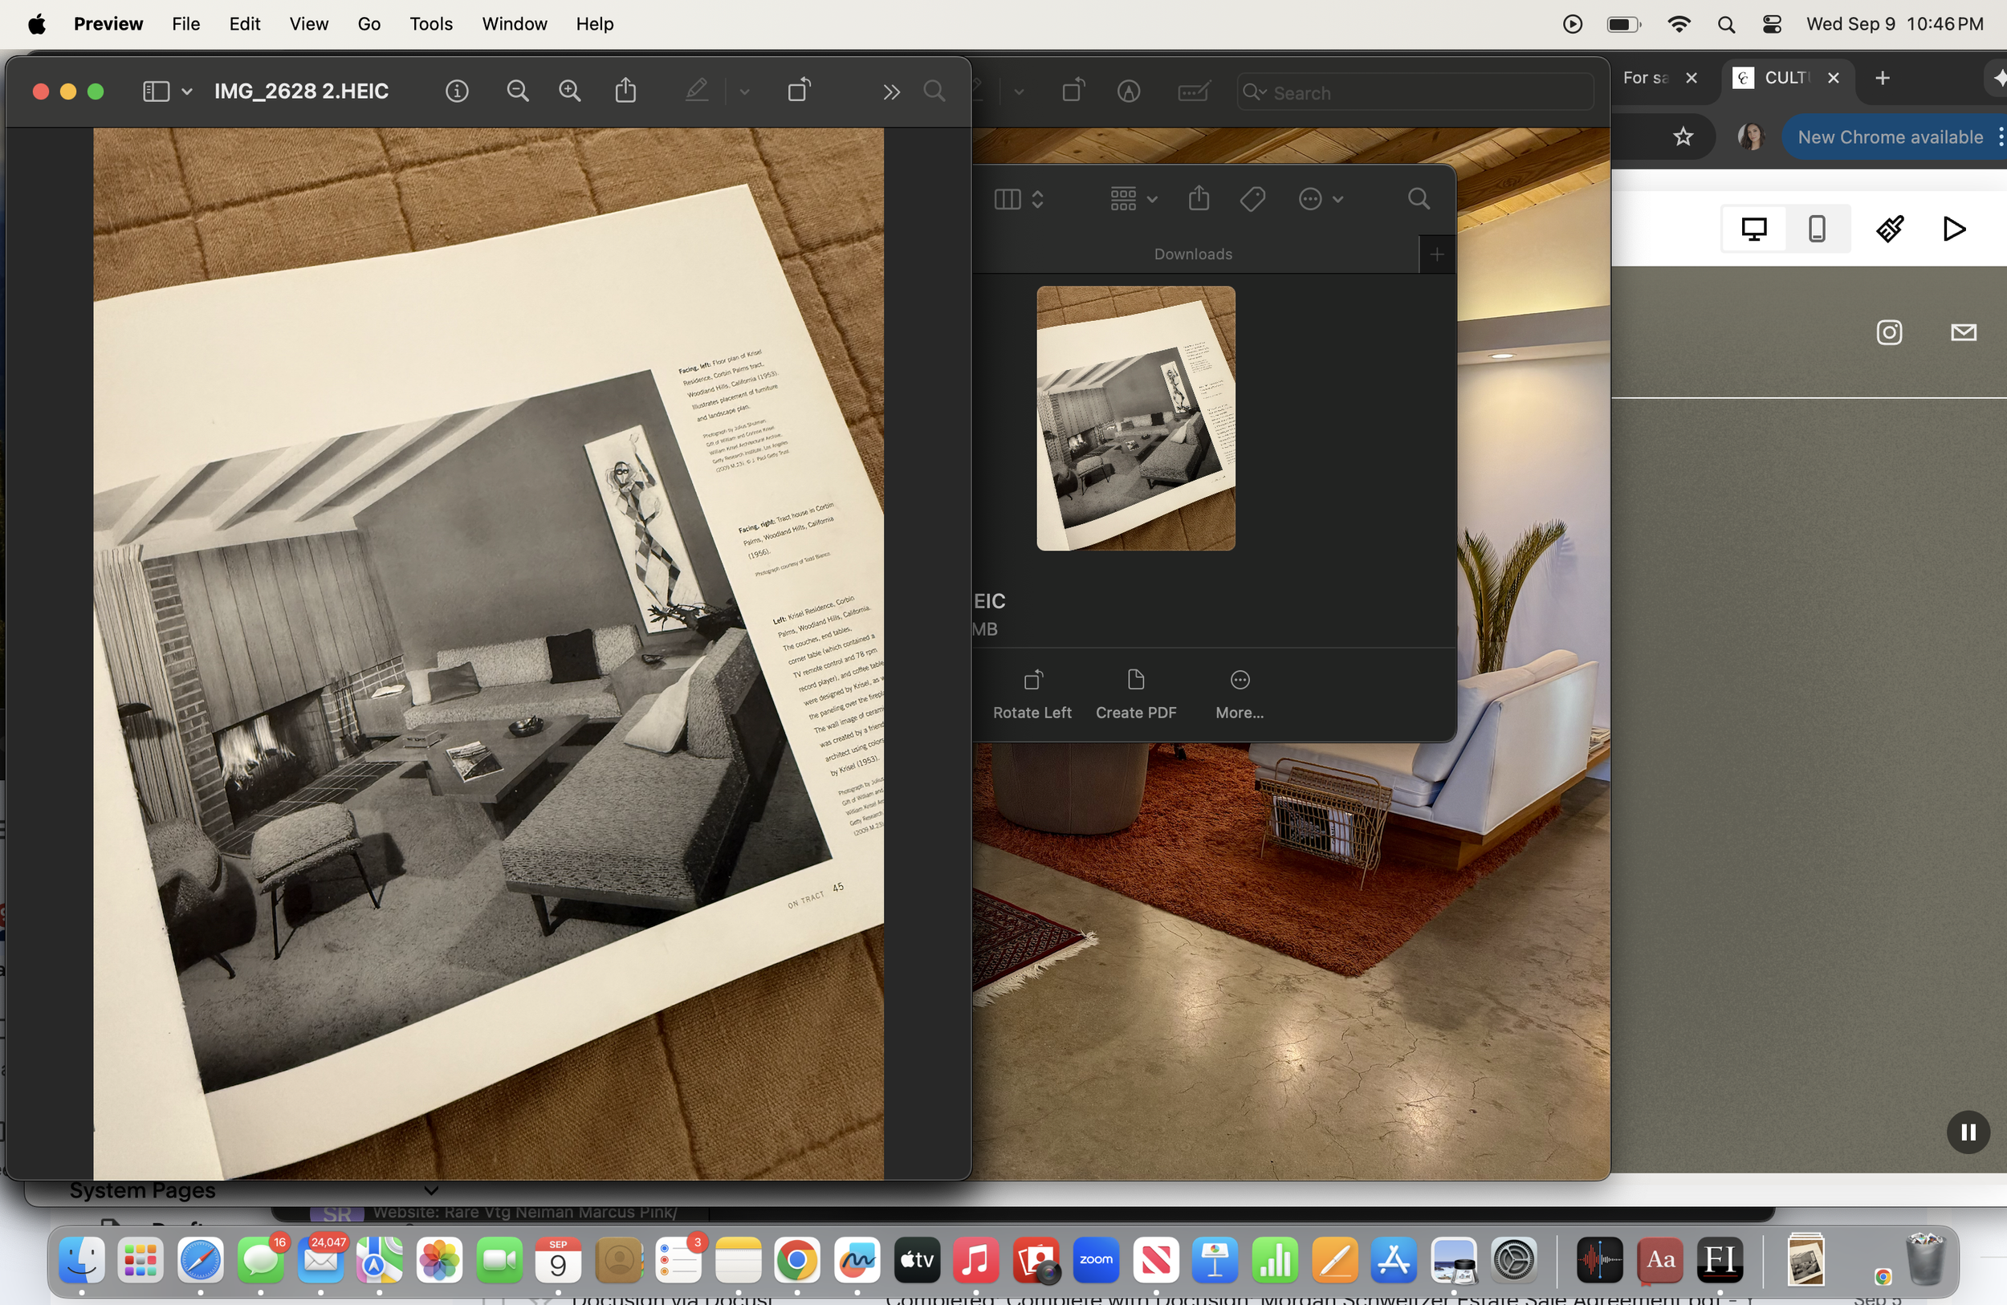
Task: Open the Share icon in IMG_2628 toolbar
Action: [x=625, y=90]
